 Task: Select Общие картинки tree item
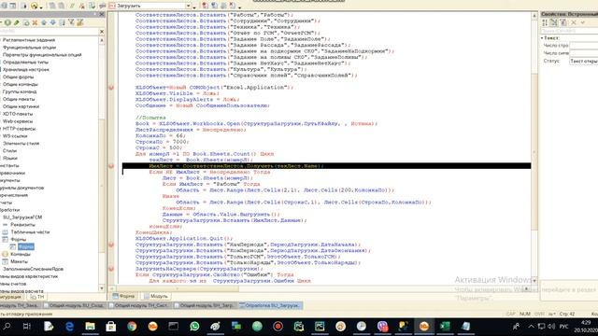pos(21,106)
